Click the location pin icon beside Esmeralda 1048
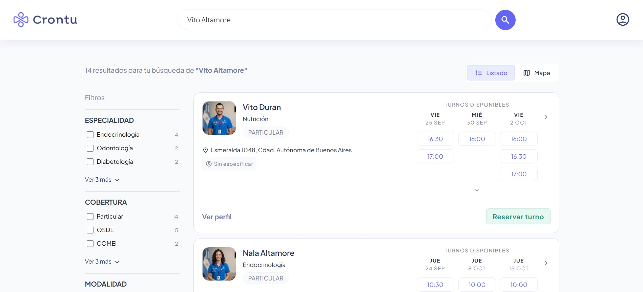This screenshot has width=643, height=292. pos(205,150)
